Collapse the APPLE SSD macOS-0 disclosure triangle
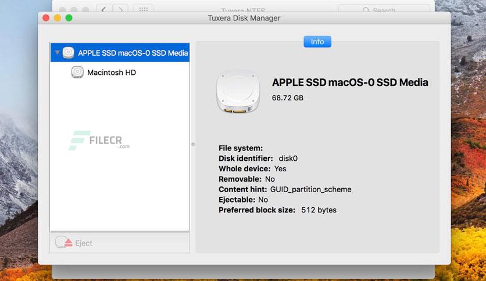Image resolution: width=486 pixels, height=281 pixels. (x=58, y=53)
